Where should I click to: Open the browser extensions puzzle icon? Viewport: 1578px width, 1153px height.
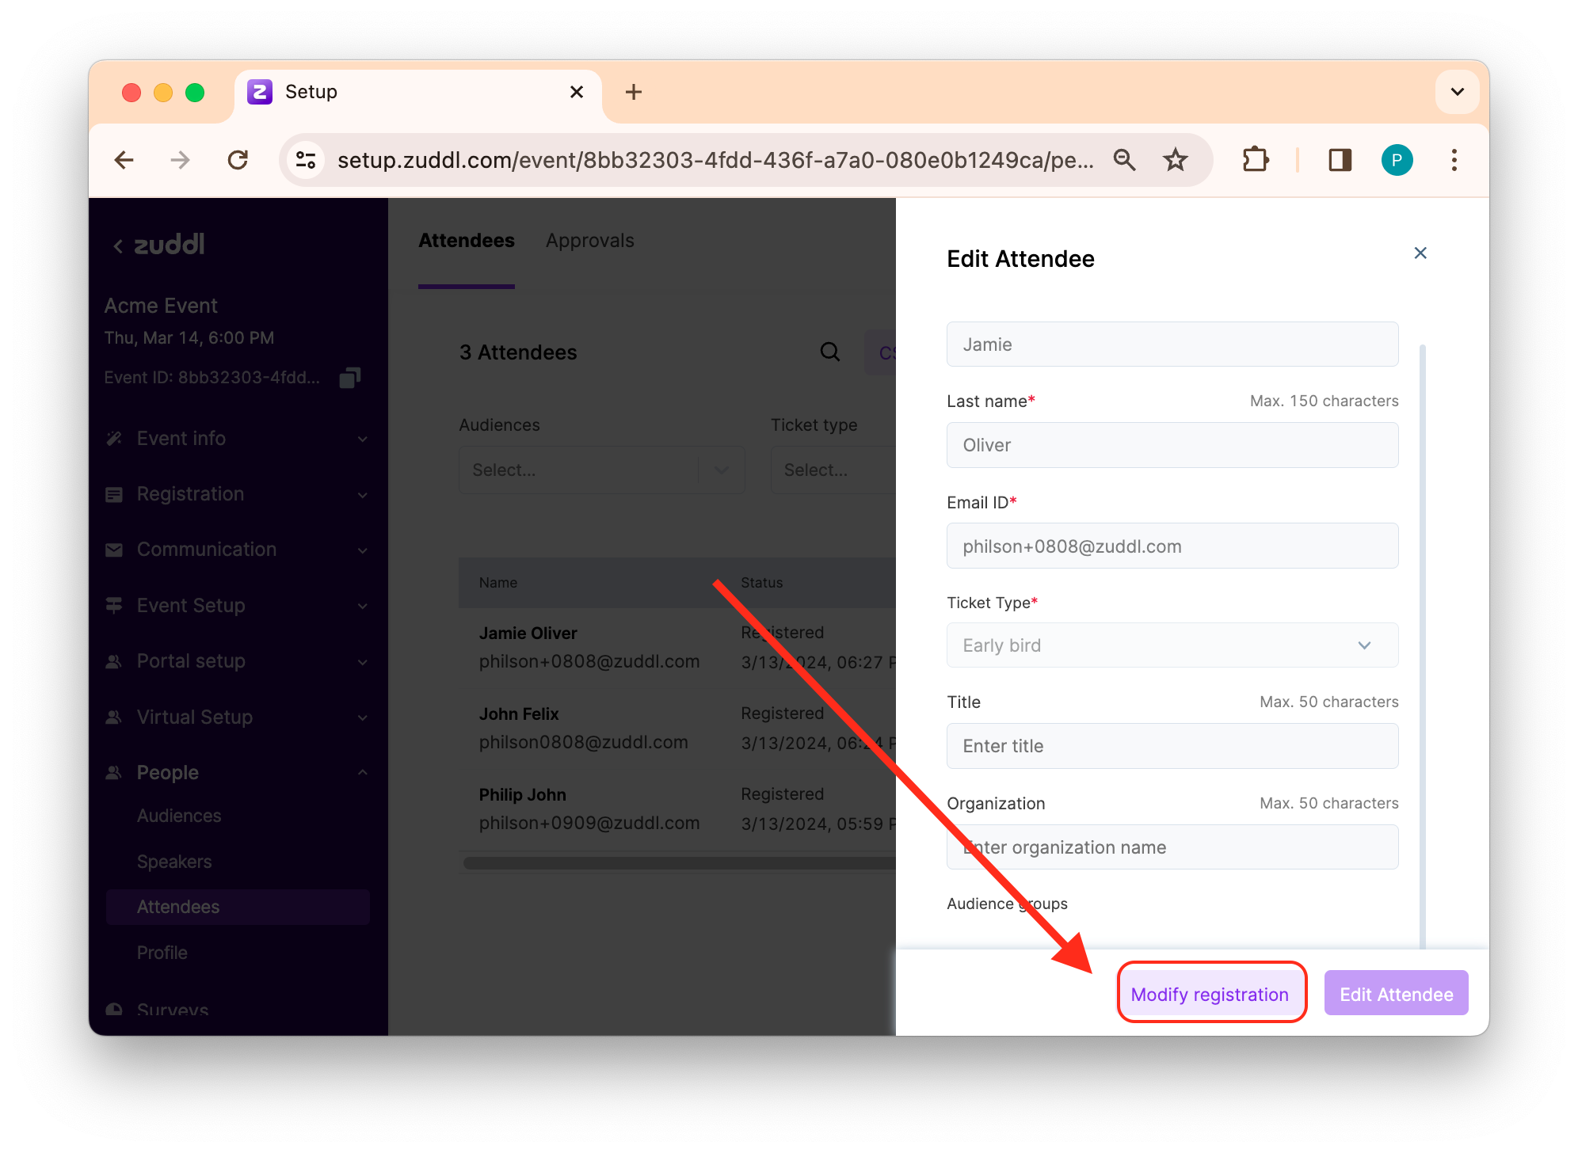click(x=1255, y=161)
